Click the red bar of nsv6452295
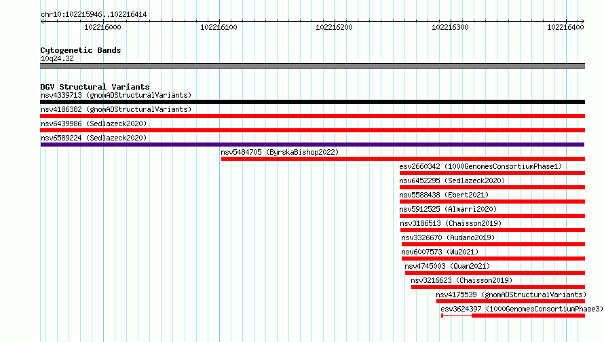Viewport: 604px width, 342px height. click(x=492, y=187)
